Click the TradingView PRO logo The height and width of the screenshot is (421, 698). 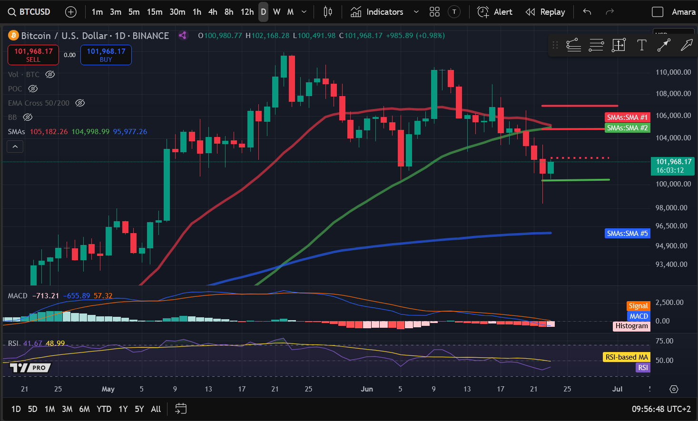click(x=30, y=368)
